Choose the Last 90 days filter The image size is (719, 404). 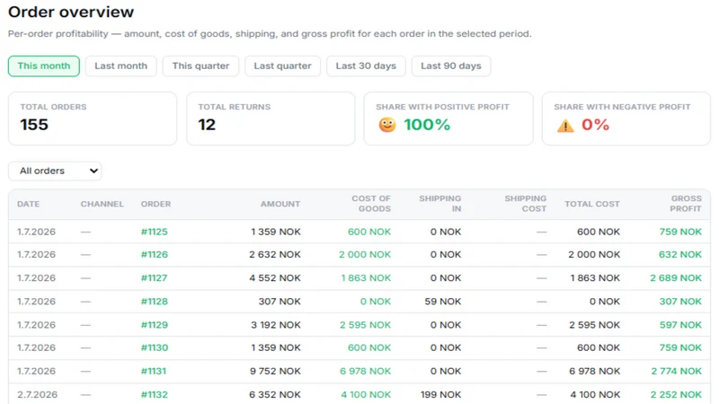tap(451, 66)
